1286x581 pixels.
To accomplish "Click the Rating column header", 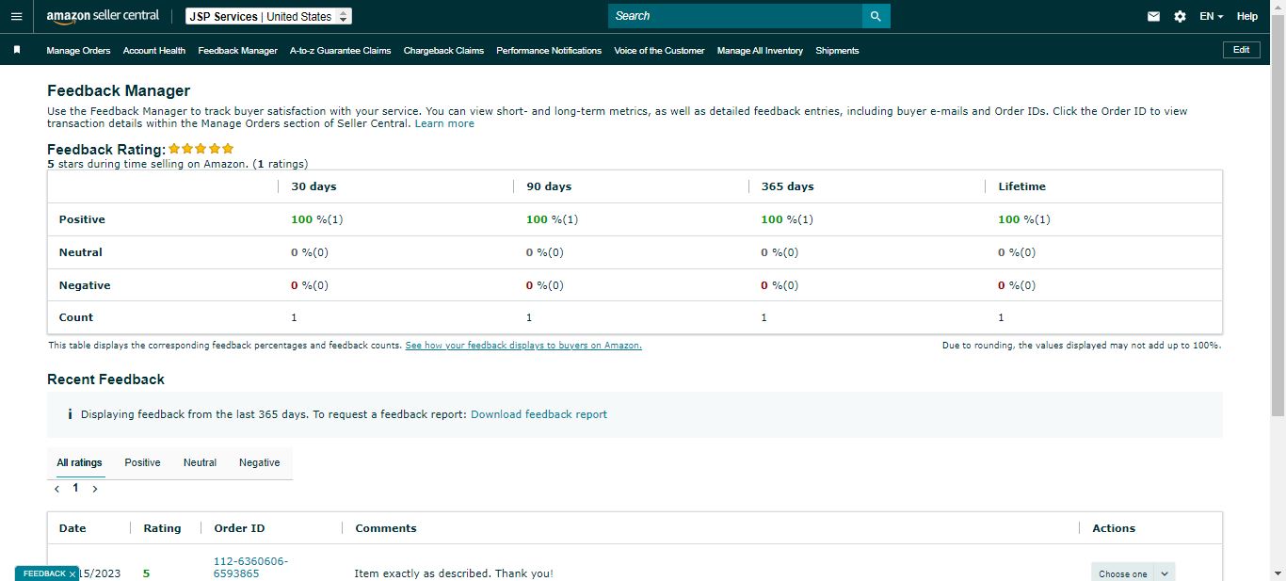I will click(x=162, y=528).
